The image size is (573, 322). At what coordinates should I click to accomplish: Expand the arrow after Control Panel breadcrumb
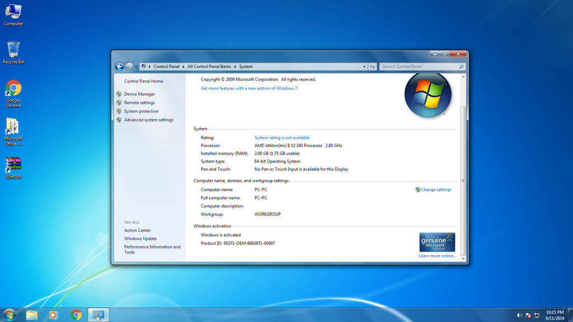coord(184,67)
